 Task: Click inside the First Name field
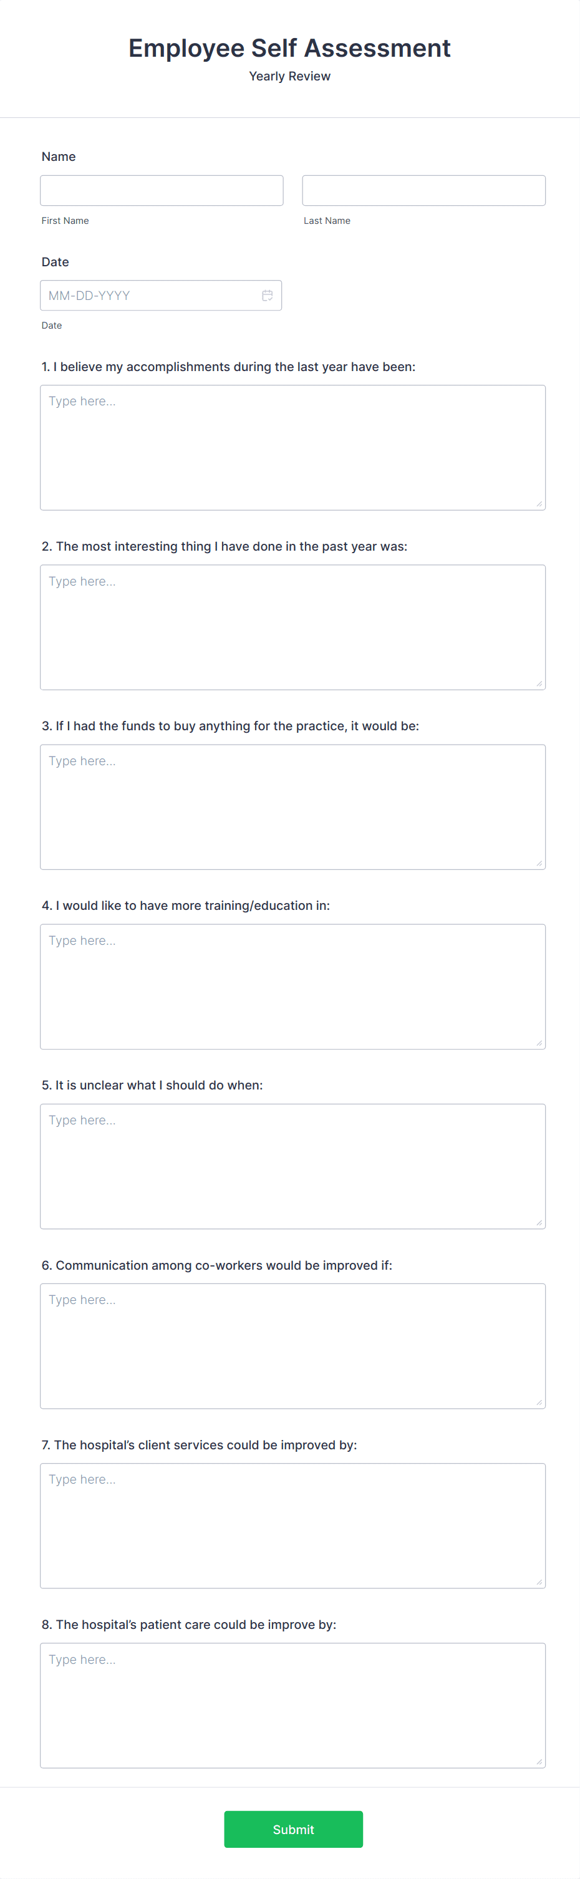(x=162, y=190)
